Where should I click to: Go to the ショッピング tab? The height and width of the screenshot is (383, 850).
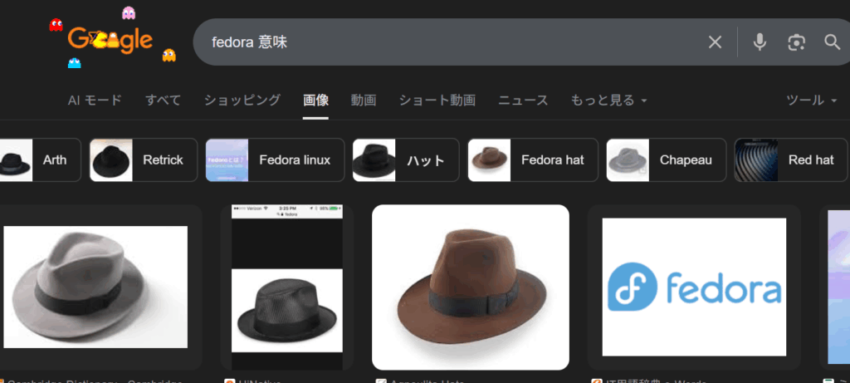coord(242,101)
